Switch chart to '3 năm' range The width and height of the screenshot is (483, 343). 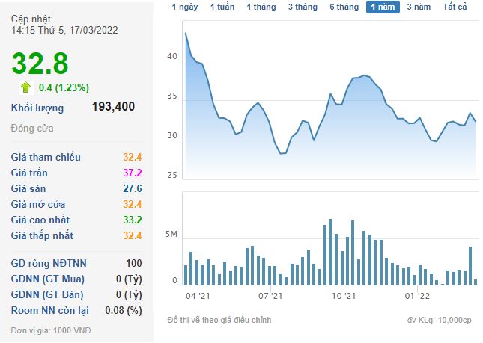coord(419,7)
